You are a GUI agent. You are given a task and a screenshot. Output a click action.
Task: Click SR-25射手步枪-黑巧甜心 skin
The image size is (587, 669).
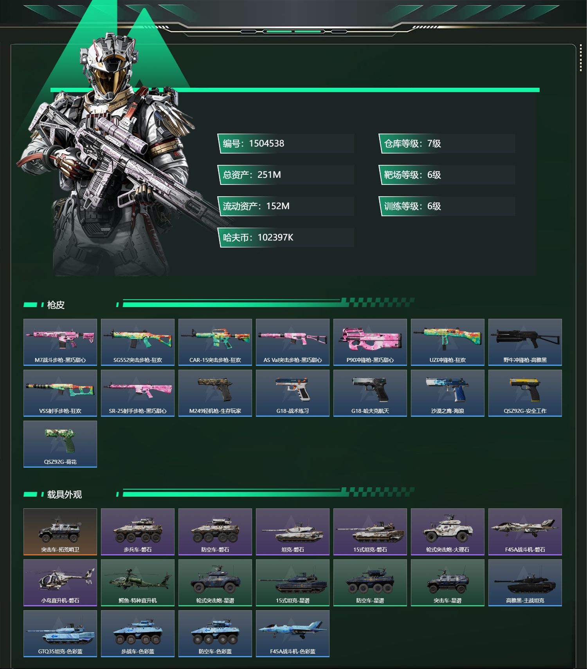point(138,393)
